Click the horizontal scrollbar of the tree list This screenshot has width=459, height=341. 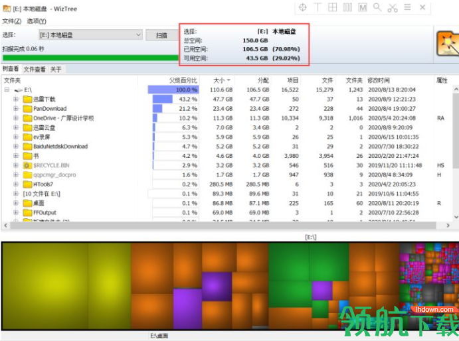click(223, 225)
